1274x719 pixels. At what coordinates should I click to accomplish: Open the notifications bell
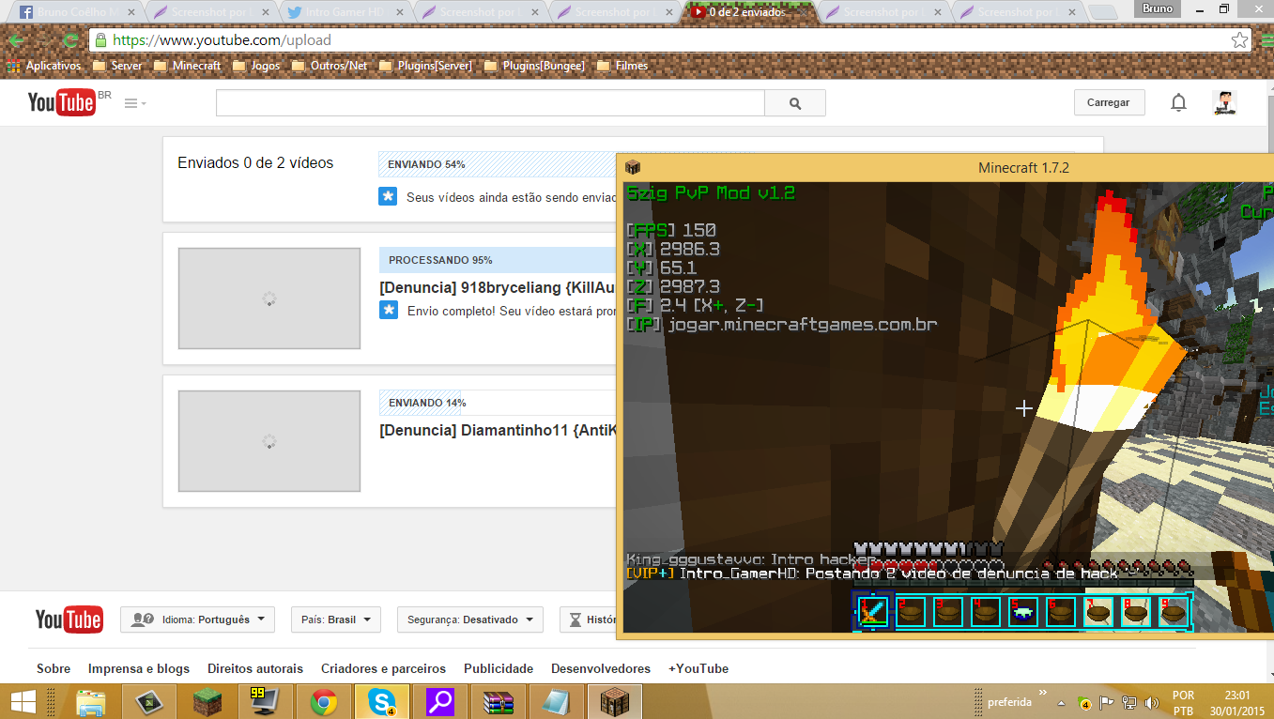pos(1178,103)
